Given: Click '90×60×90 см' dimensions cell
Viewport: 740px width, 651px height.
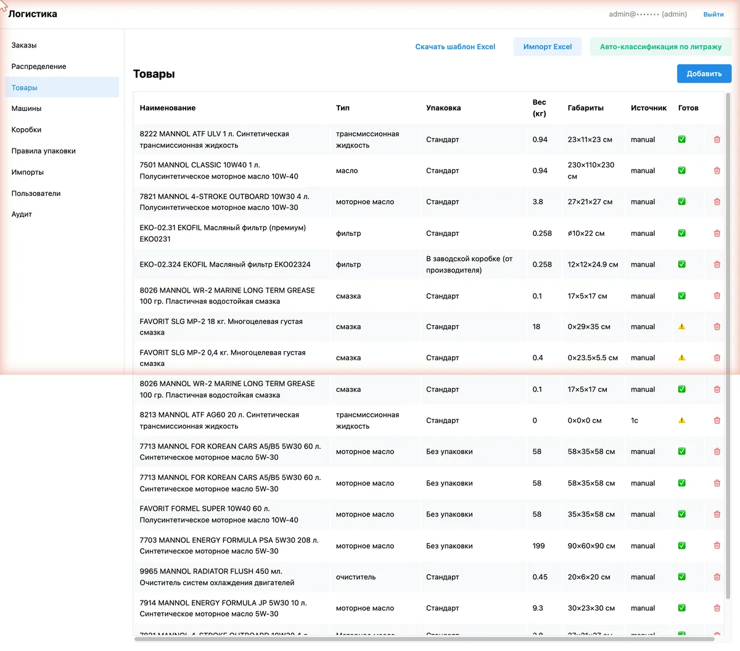Looking at the screenshot, I should [592, 546].
